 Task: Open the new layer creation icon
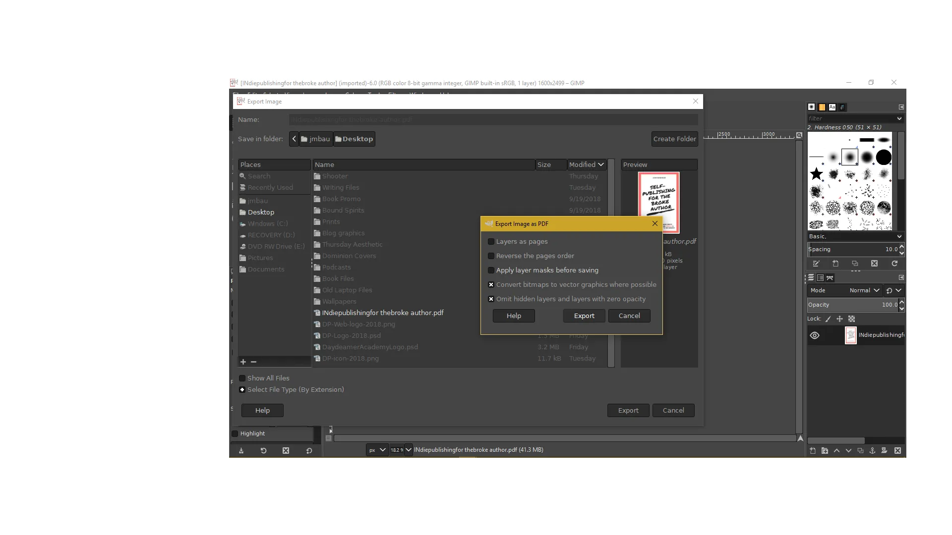tap(812, 451)
